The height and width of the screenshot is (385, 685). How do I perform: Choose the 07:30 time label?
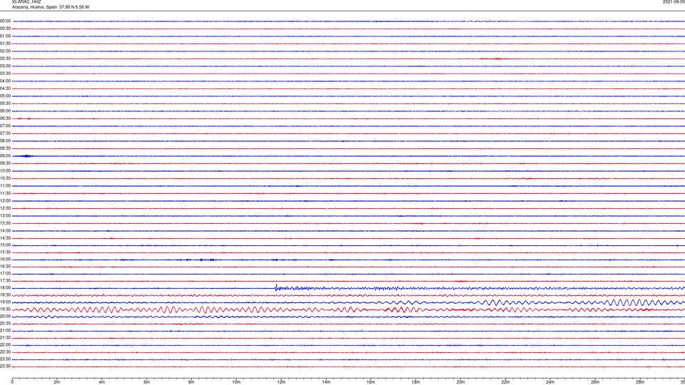(5, 133)
